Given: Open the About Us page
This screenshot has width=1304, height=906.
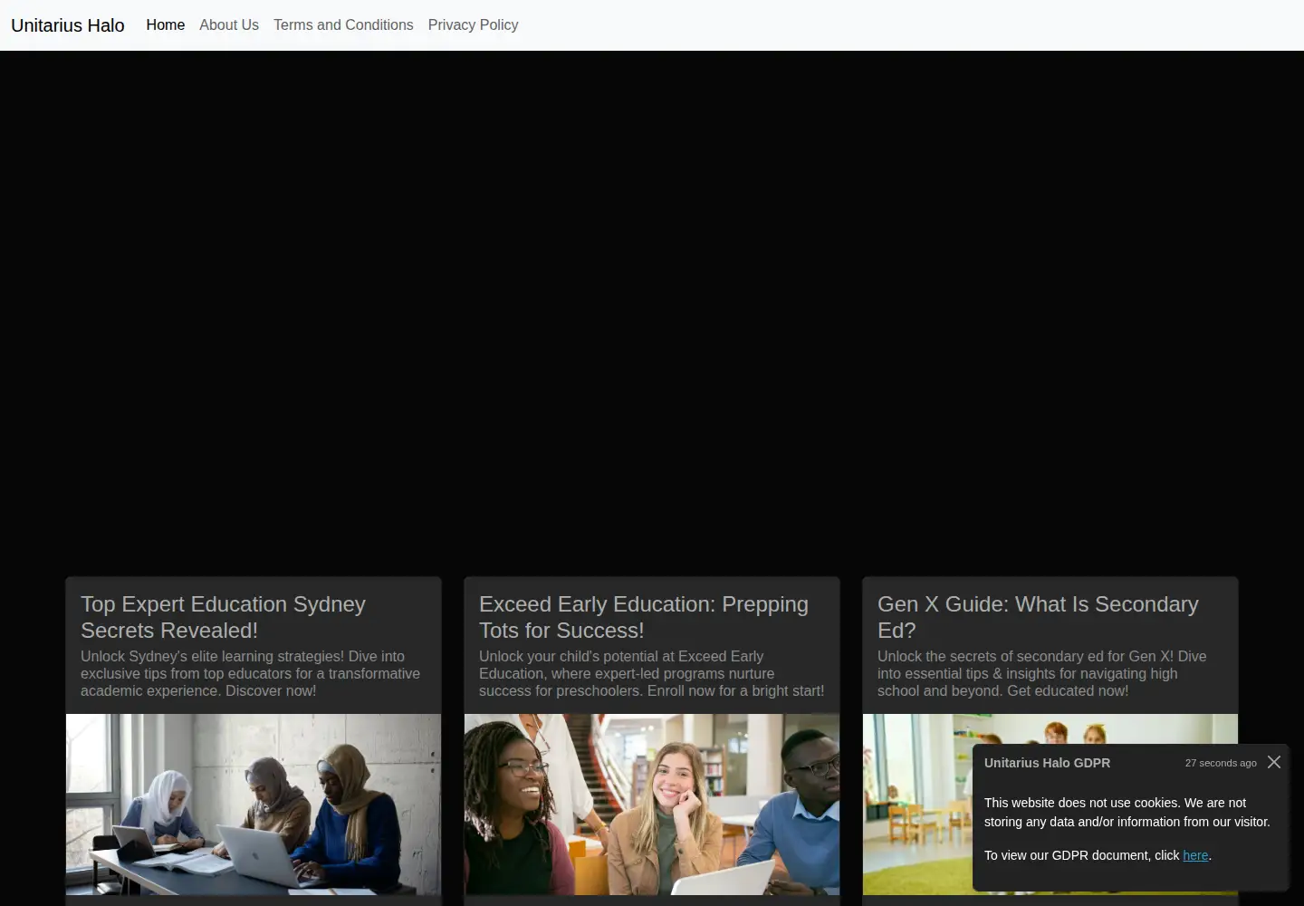Looking at the screenshot, I should tap(229, 25).
